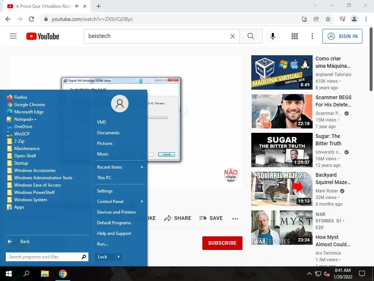Viewport: 374px width, 281px height.
Task: Click SHARE under the video
Action: point(178,218)
